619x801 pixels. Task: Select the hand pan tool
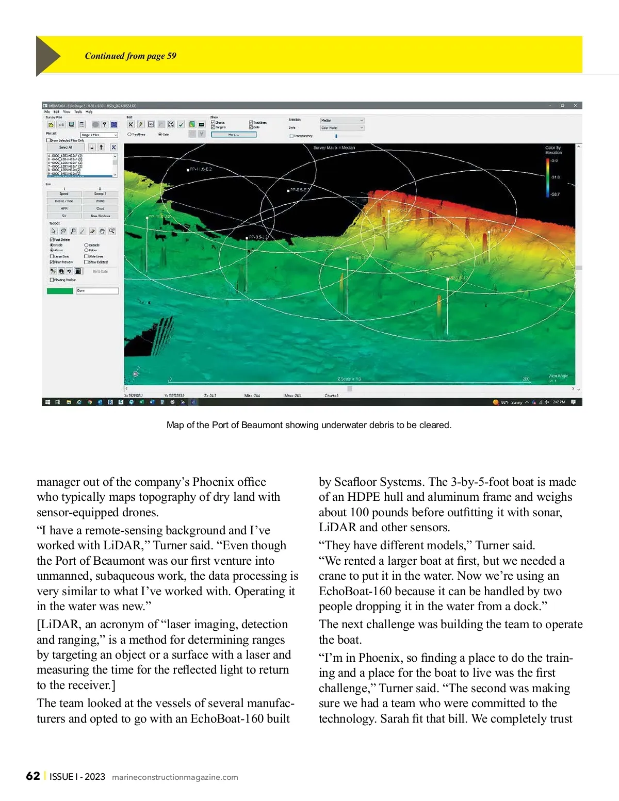(x=102, y=231)
